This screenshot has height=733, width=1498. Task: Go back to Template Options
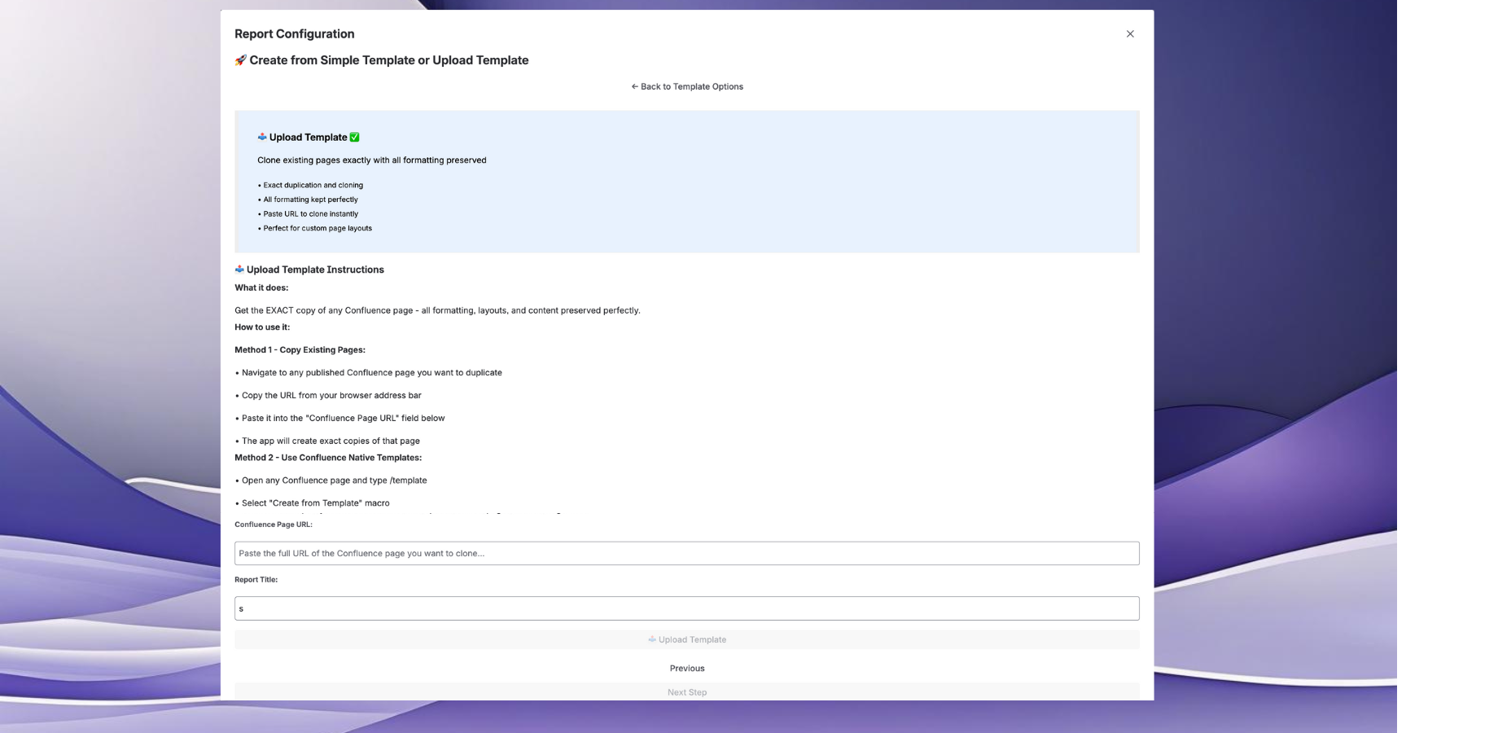pos(687,86)
